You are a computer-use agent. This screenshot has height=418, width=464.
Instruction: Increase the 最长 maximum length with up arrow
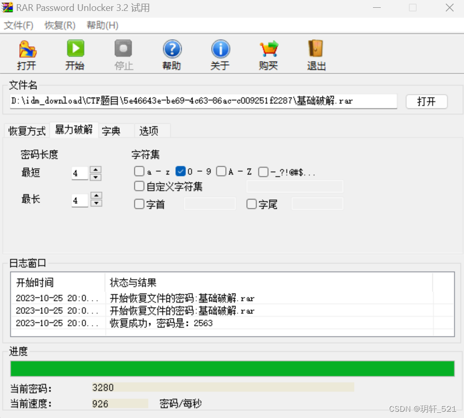tap(96, 195)
